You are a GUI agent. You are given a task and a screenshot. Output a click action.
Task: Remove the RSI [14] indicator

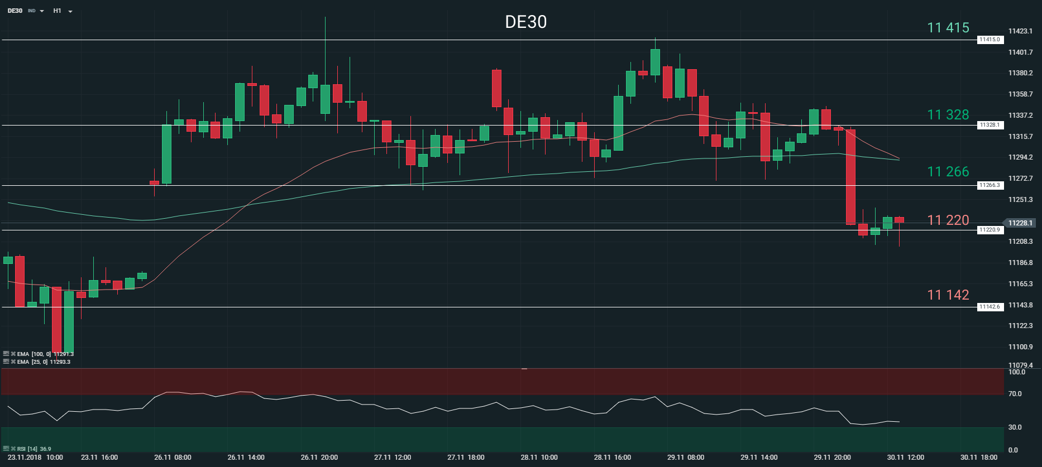(x=13, y=449)
